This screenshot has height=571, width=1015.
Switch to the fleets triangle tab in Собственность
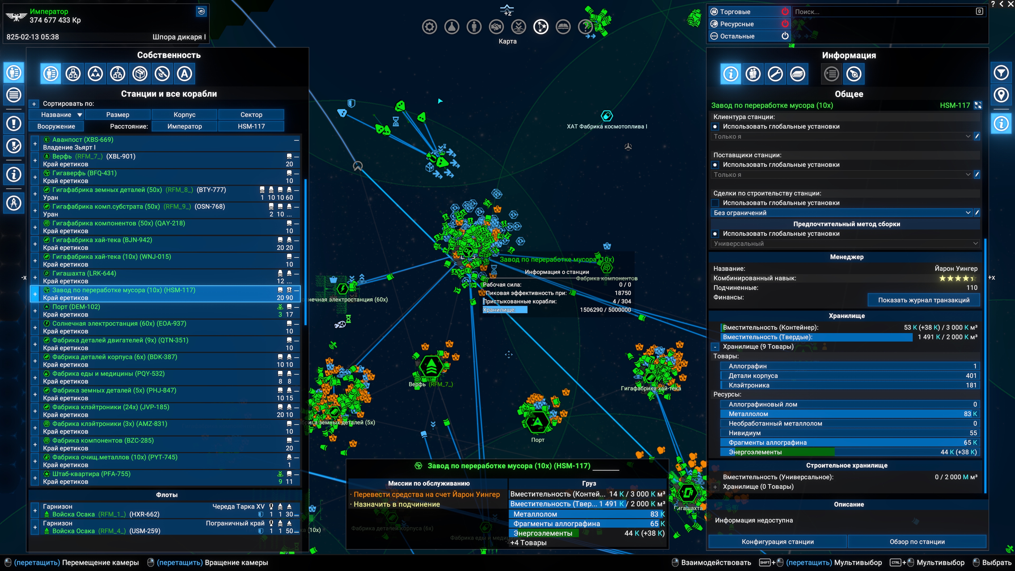[95, 74]
